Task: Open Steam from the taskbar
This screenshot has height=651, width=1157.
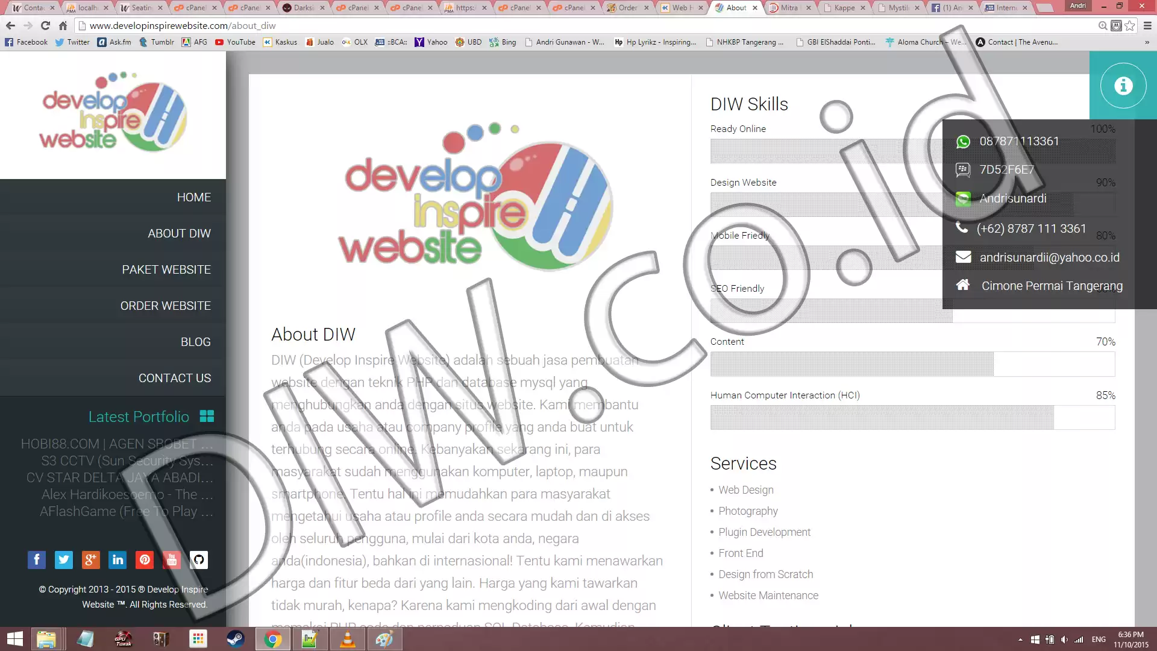Action: pos(236,639)
